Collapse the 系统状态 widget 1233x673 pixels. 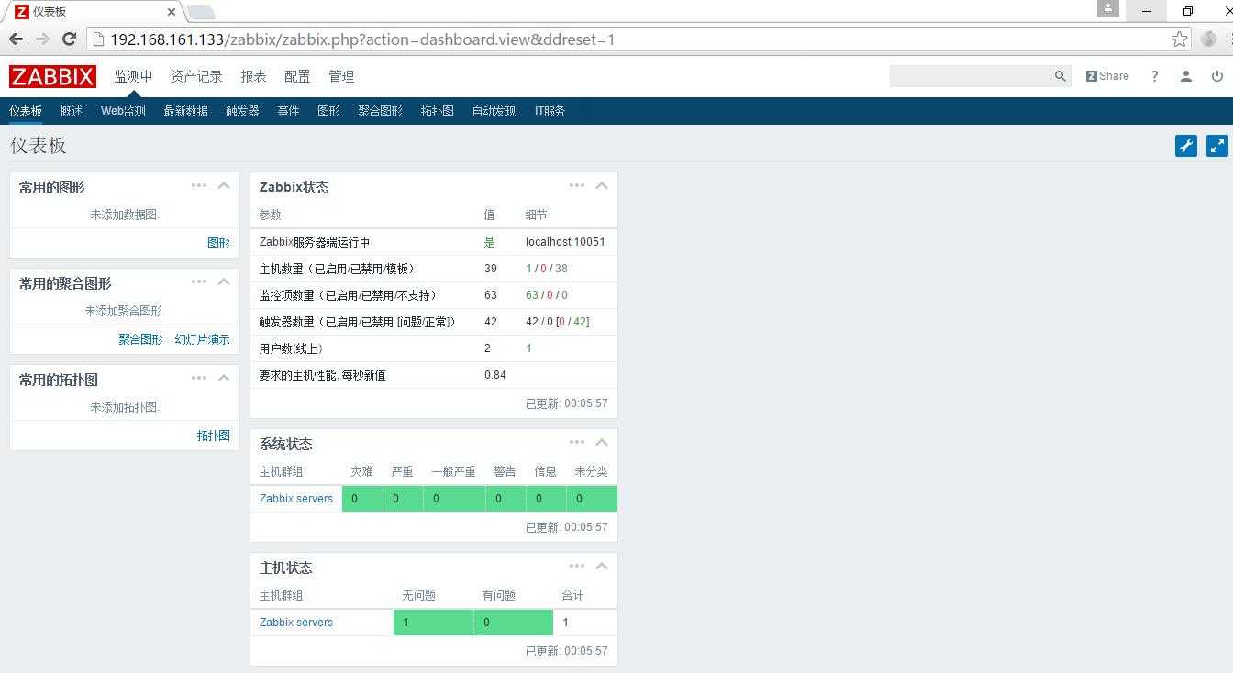[x=602, y=442]
